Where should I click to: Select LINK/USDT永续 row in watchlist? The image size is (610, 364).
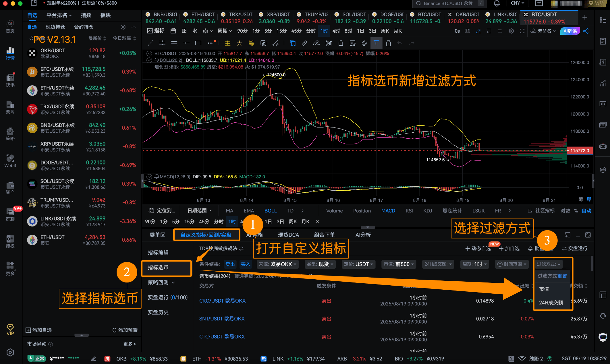[82, 221]
